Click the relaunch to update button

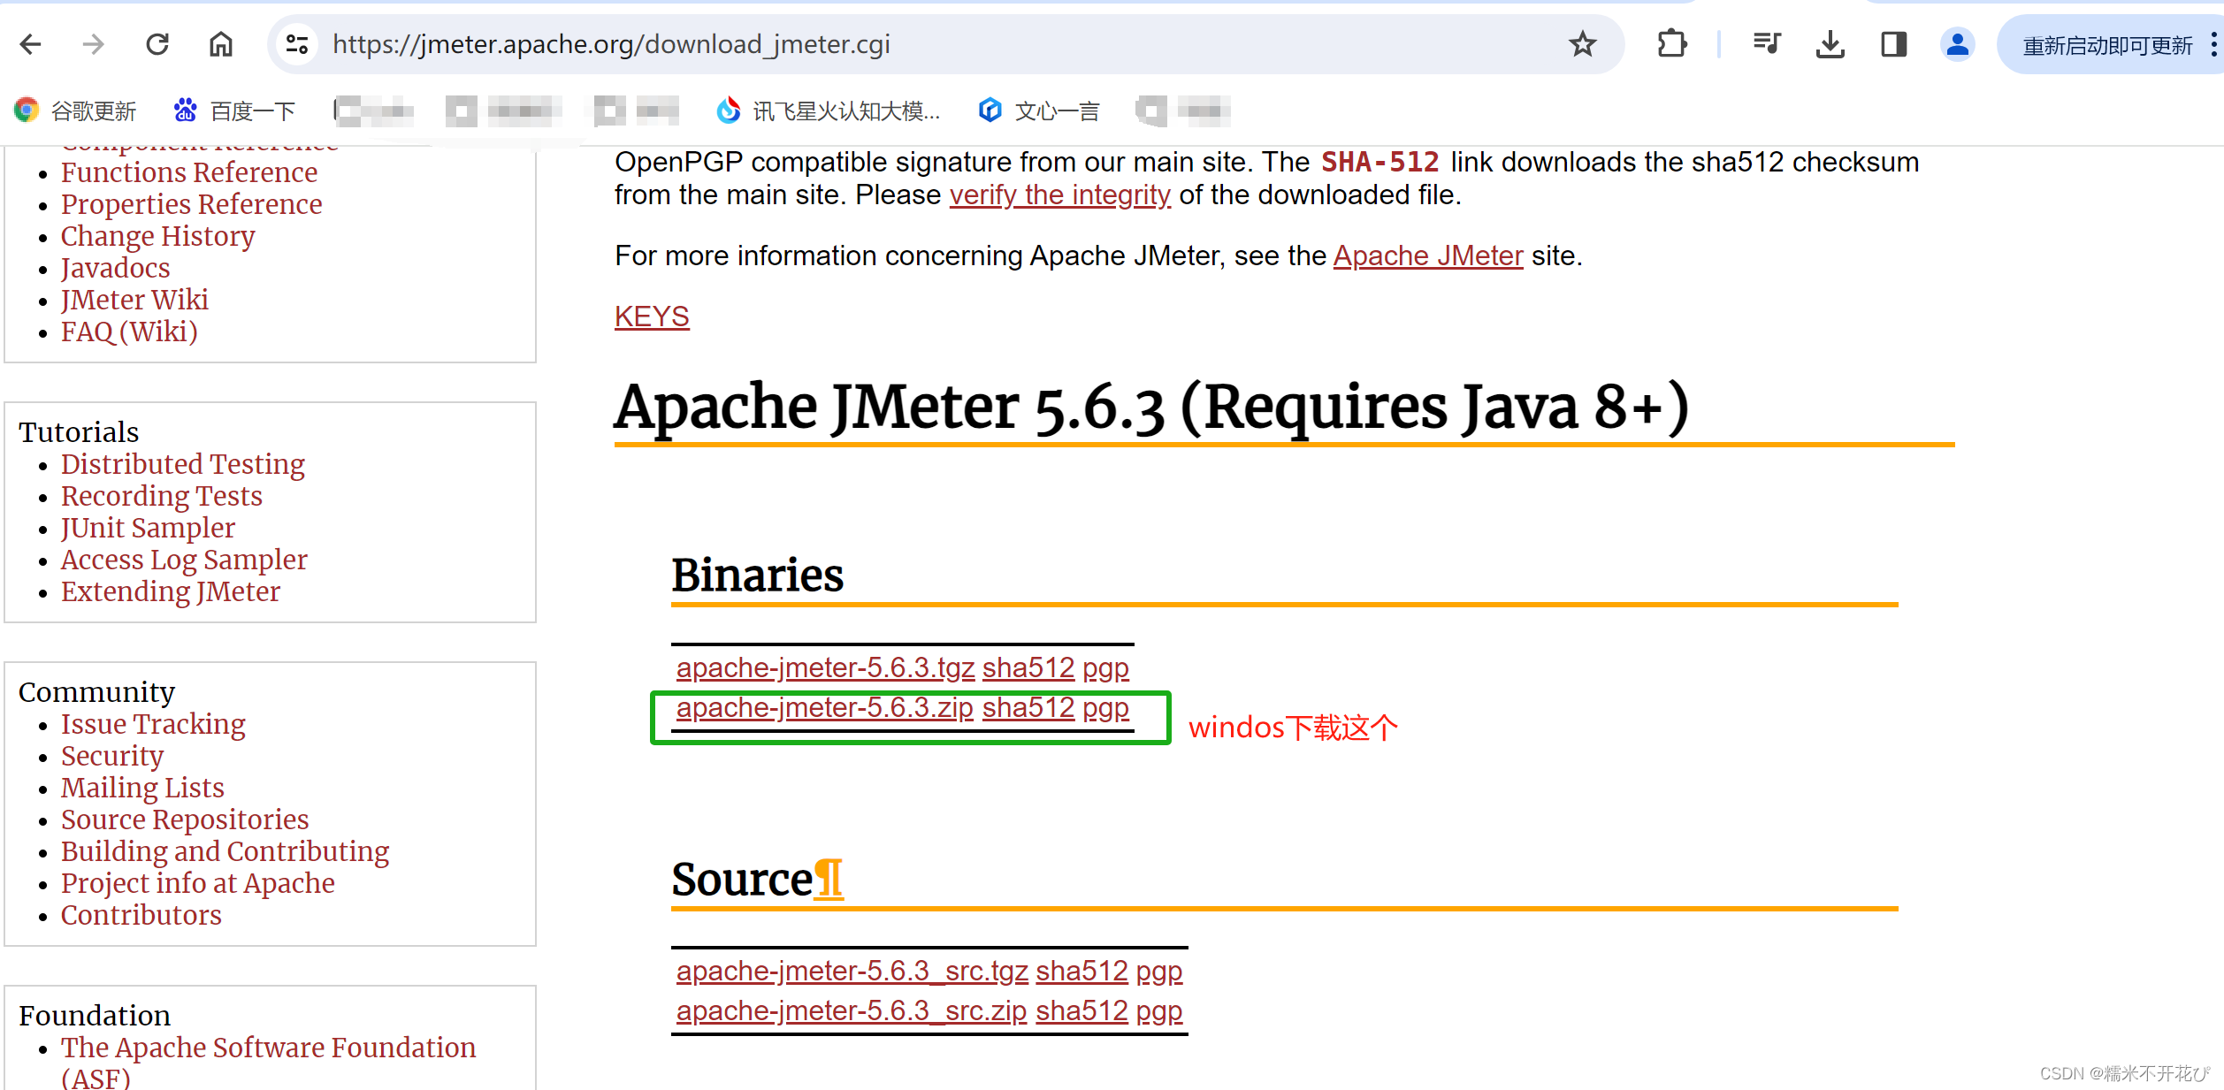pos(2106,46)
